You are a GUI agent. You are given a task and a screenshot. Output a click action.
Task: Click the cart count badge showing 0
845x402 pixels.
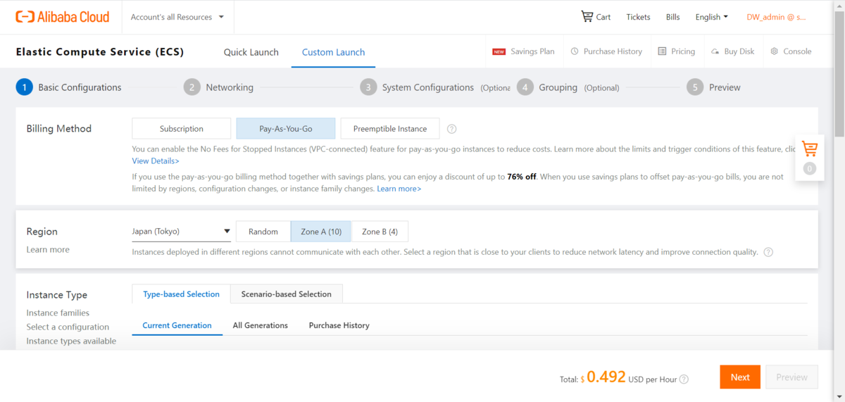point(810,169)
